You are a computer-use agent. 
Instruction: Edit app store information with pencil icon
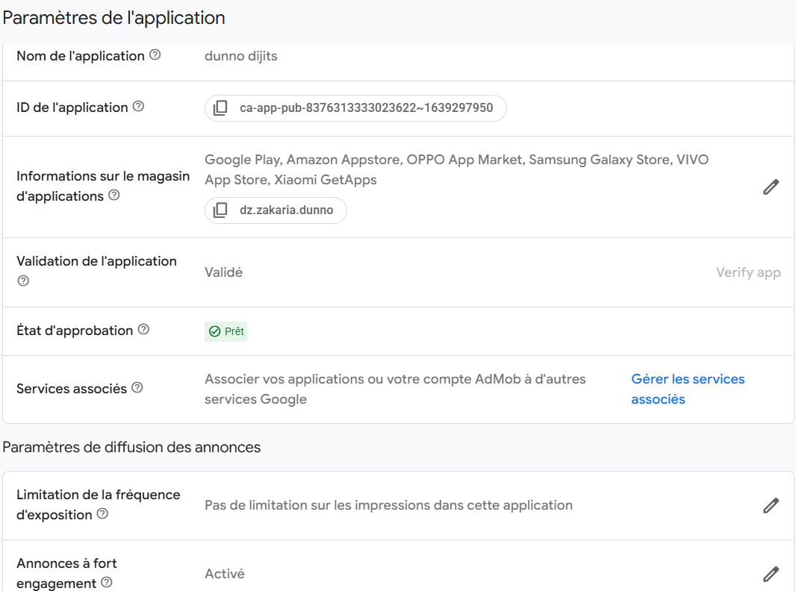[x=771, y=187]
